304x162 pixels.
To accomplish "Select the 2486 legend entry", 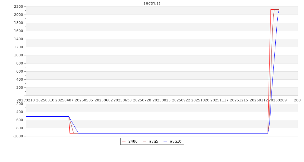I will click(133, 142).
